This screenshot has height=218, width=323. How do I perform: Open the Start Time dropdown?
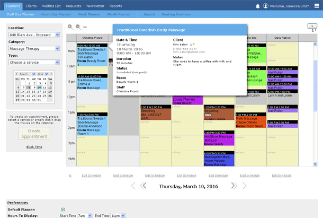tap(85, 215)
